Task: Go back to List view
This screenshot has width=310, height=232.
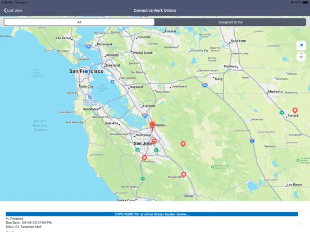Action: click(13, 11)
